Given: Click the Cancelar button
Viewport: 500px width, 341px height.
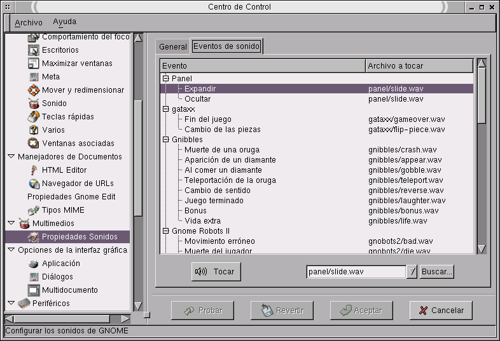Looking at the screenshot, I should click(x=441, y=311).
